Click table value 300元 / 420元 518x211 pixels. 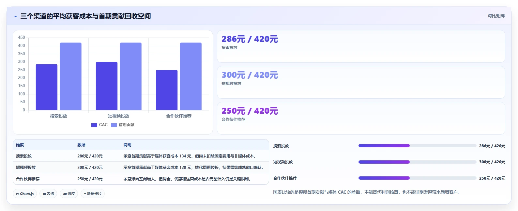[90, 168]
